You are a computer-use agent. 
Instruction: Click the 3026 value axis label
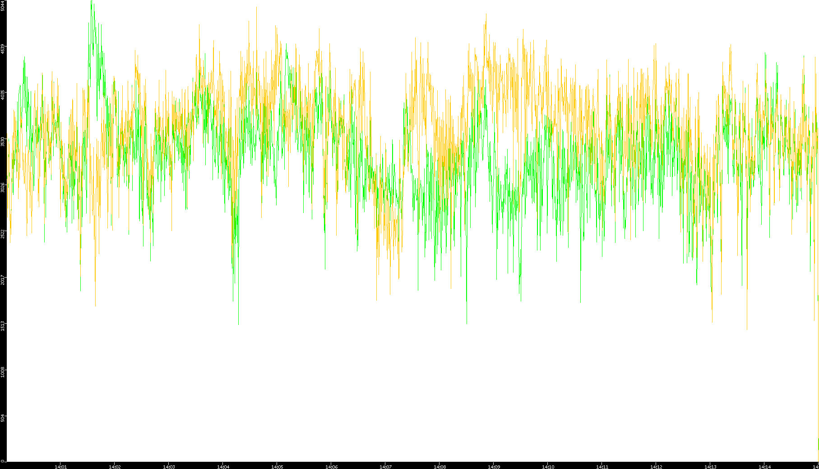click(3, 187)
